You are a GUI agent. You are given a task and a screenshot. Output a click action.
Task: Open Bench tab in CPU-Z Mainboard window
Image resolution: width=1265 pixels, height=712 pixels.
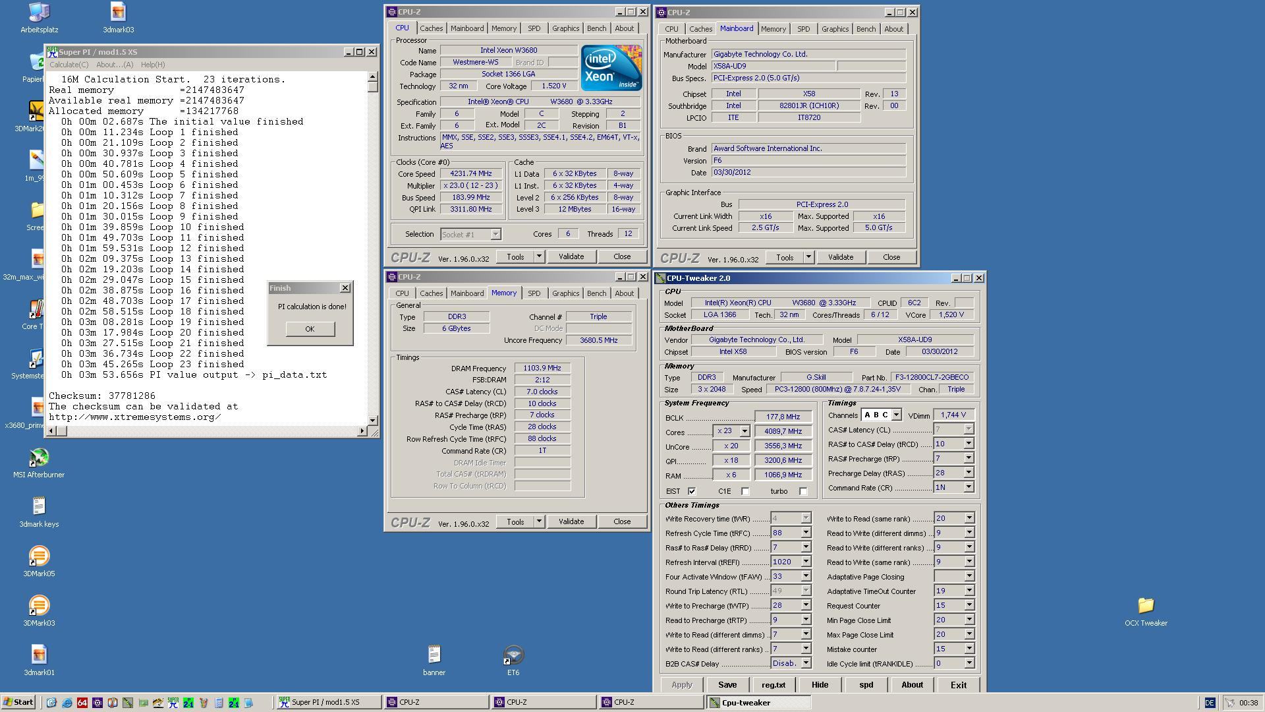click(x=866, y=29)
